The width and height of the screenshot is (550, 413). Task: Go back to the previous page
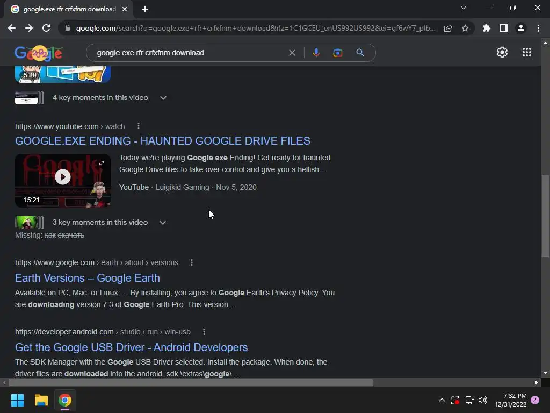(x=12, y=28)
